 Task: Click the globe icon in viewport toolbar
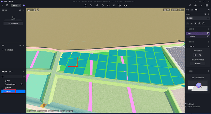35,10
